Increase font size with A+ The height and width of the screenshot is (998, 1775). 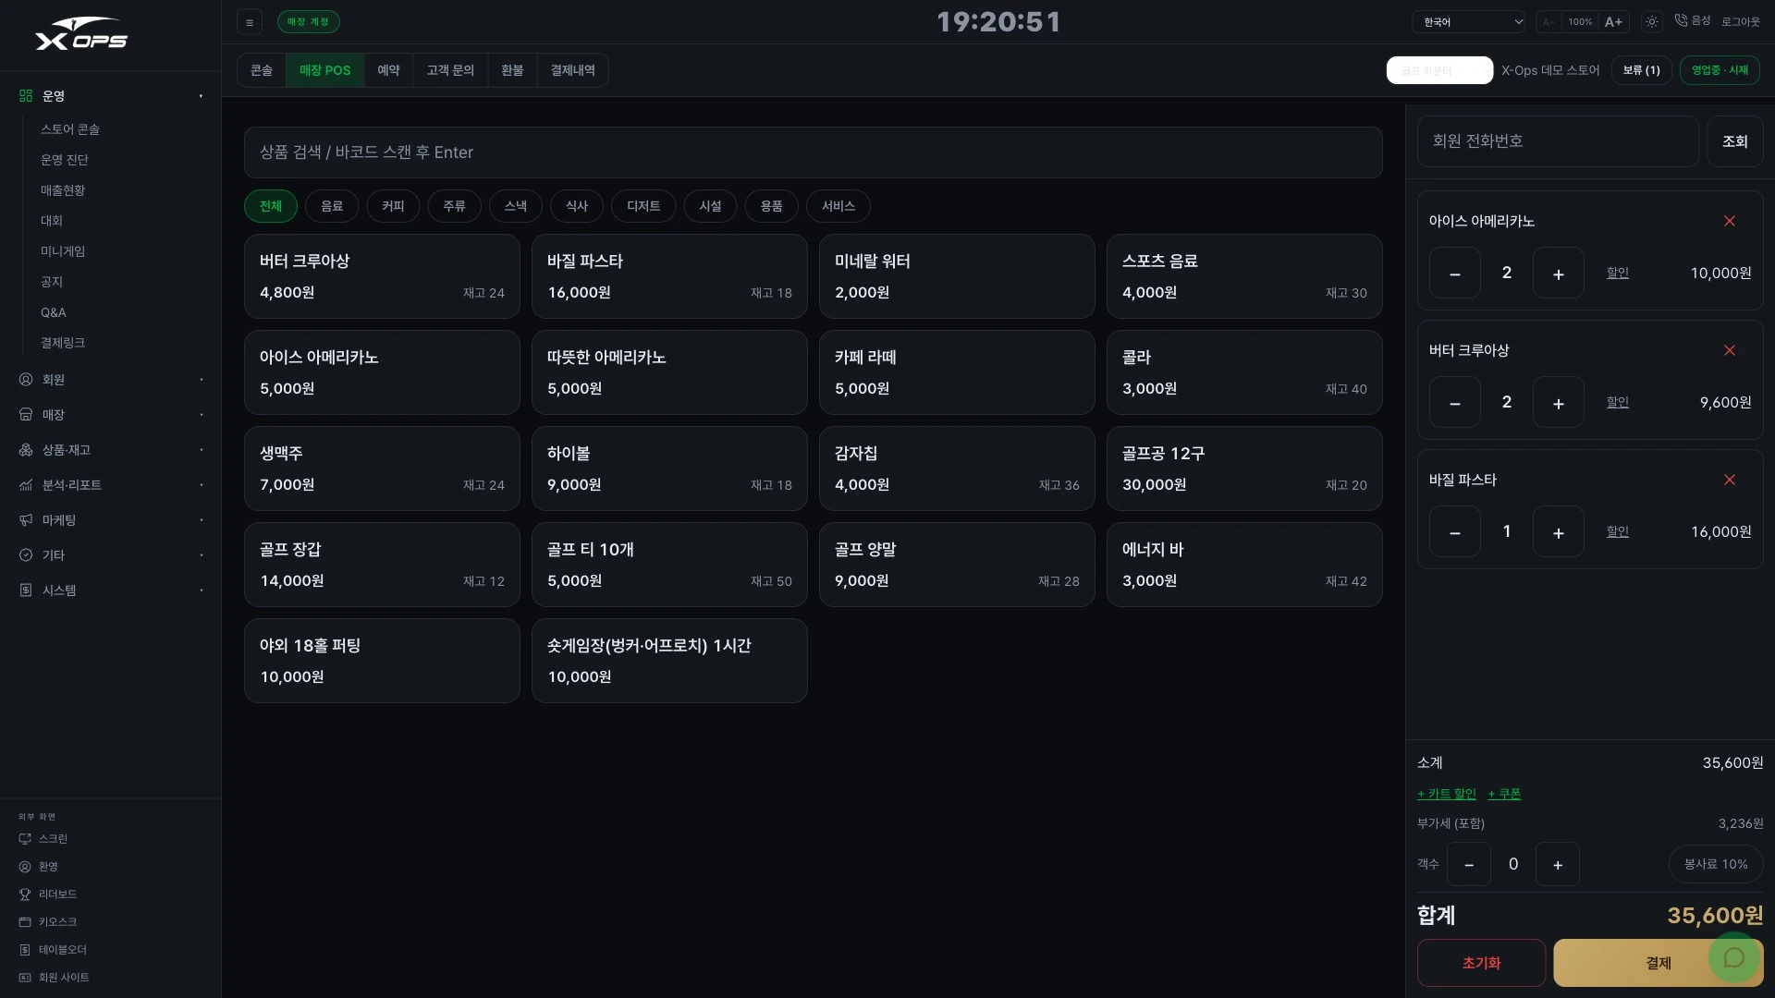tap(1613, 21)
